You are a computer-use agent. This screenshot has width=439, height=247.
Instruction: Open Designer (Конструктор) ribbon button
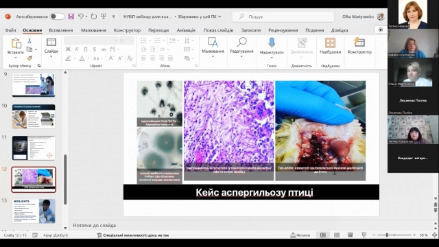point(359,46)
